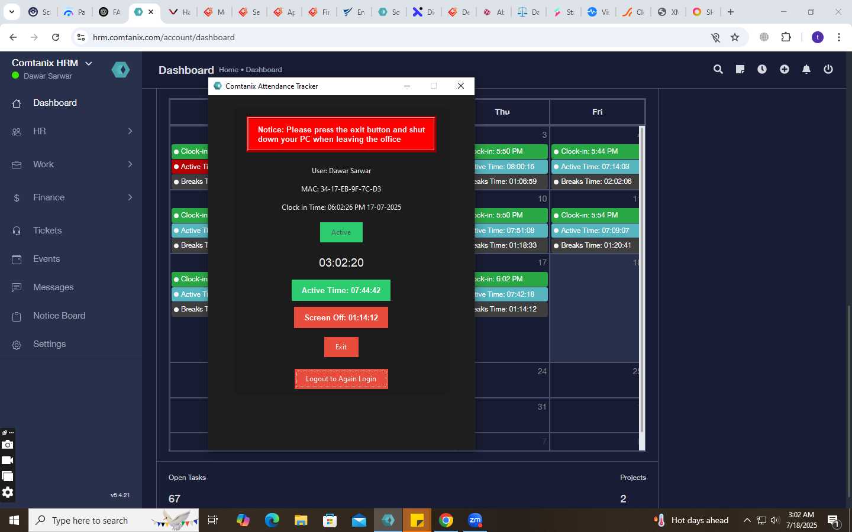Viewport: 852px width, 532px height.
Task: Expand the Work menu in sidebar
Action: pyautogui.click(x=71, y=164)
